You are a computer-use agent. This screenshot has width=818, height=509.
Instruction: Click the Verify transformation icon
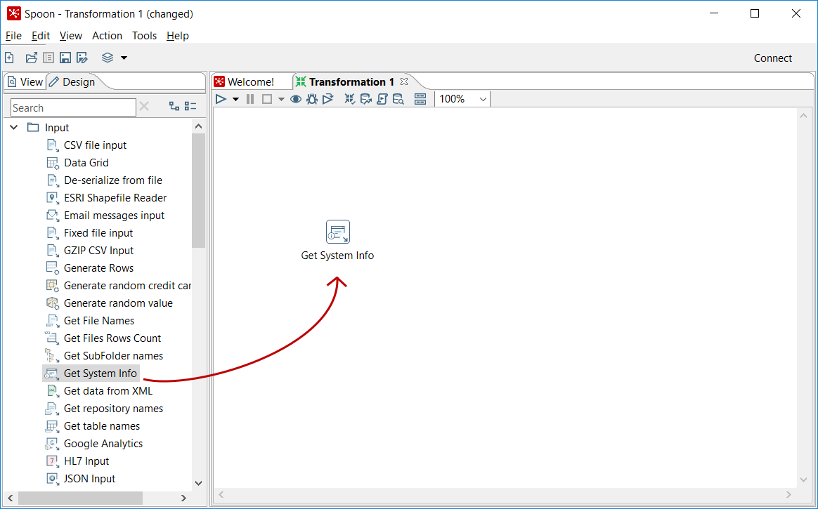click(349, 99)
